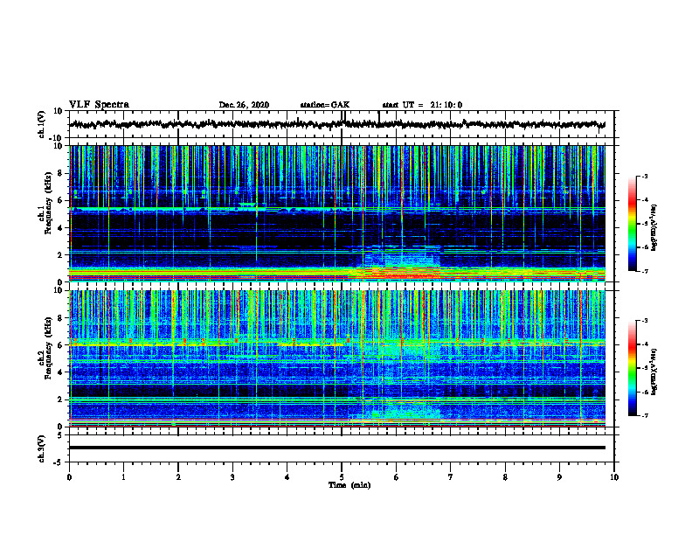Screen dimensions: 692x535
Task: Select the "Time (min)" axis label
Action: tap(349, 485)
